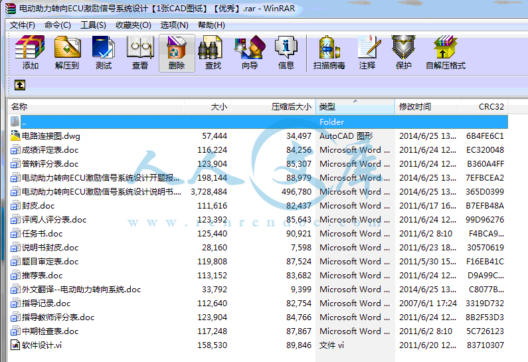This screenshot has height=362, width=528.
Task: Select the file 成绩评定表.doc
Action: point(50,150)
